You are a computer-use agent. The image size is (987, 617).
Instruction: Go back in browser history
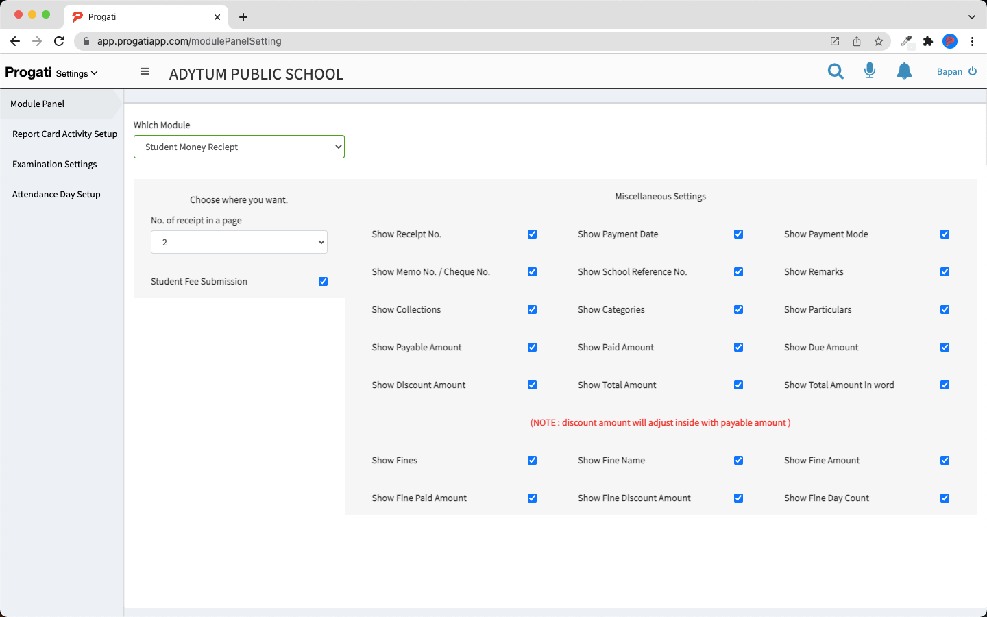[15, 41]
